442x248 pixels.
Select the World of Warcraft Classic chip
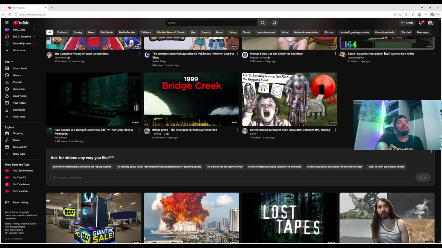coord(171,32)
